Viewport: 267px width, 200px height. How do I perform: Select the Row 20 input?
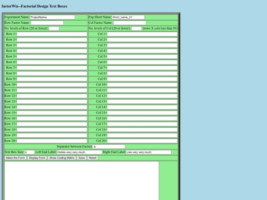click(52, 141)
